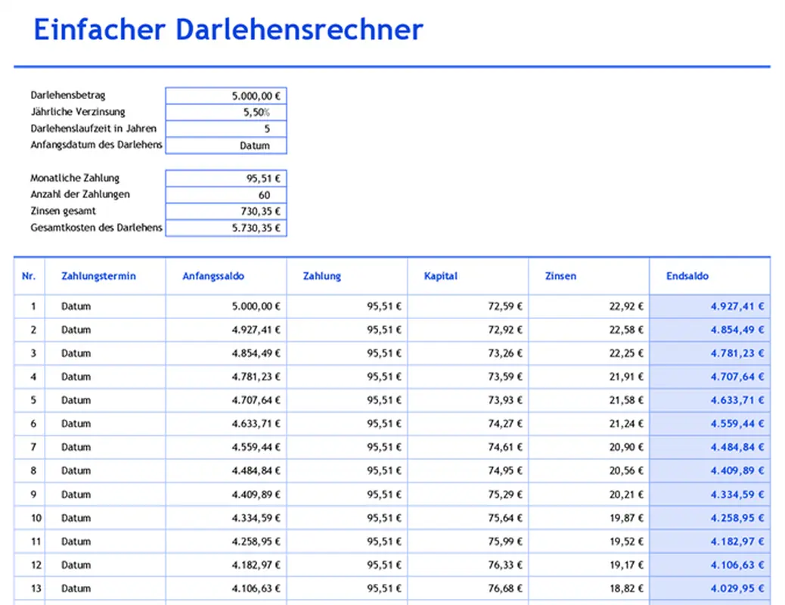785x605 pixels.
Task: Select the Anfangsdatum des Darlehens Datum field
Action: tap(226, 145)
